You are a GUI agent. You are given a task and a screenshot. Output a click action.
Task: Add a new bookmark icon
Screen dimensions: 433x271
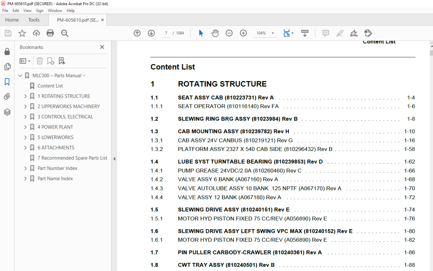coord(51,61)
